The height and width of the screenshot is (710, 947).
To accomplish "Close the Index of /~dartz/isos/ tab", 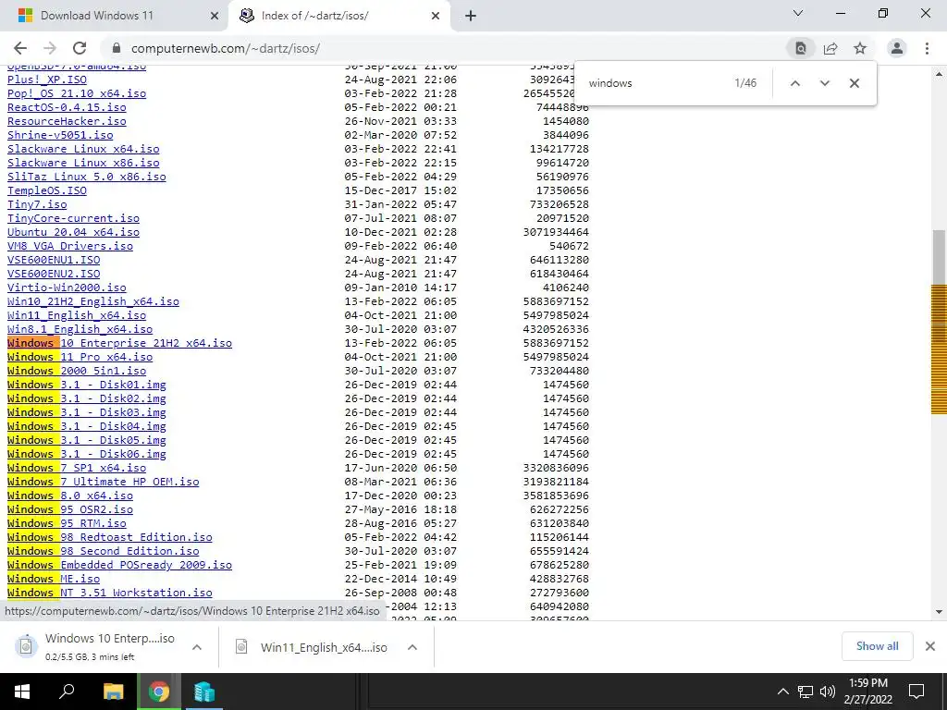I will [436, 17].
